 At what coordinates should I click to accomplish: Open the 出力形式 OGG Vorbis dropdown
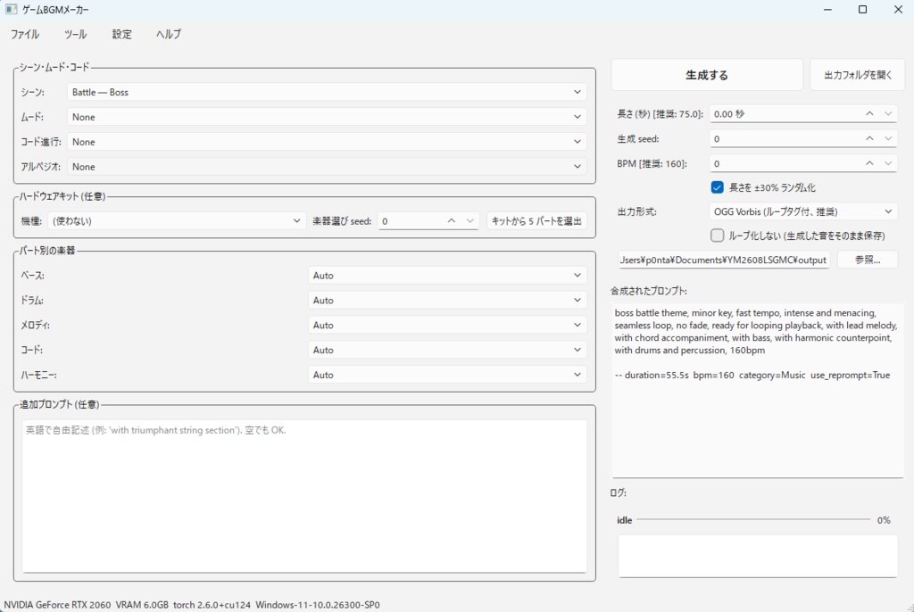[803, 211]
